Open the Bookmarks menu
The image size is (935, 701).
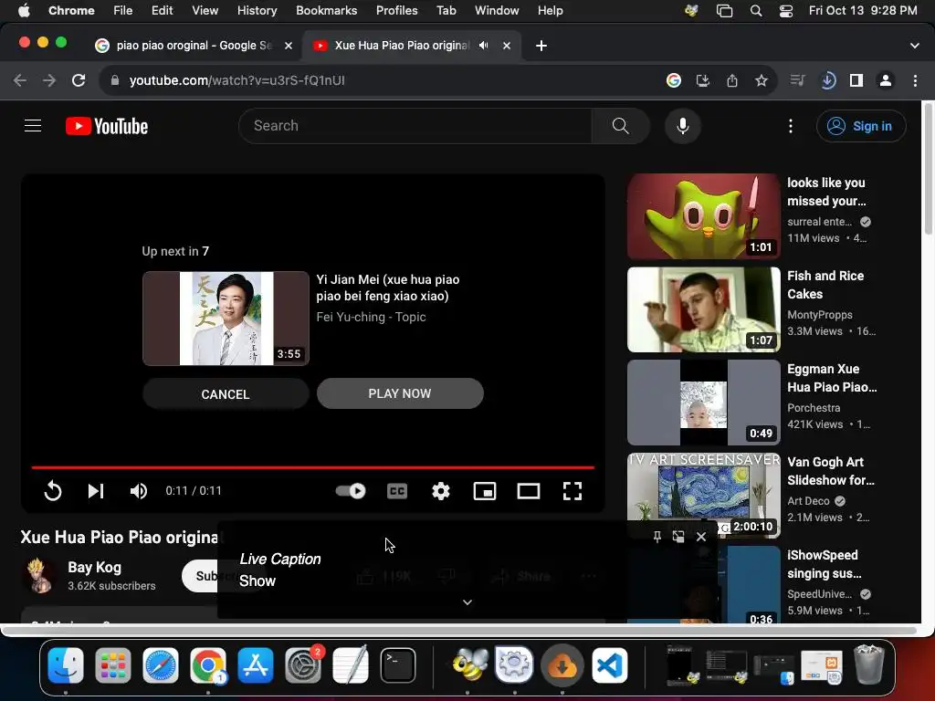click(x=326, y=10)
